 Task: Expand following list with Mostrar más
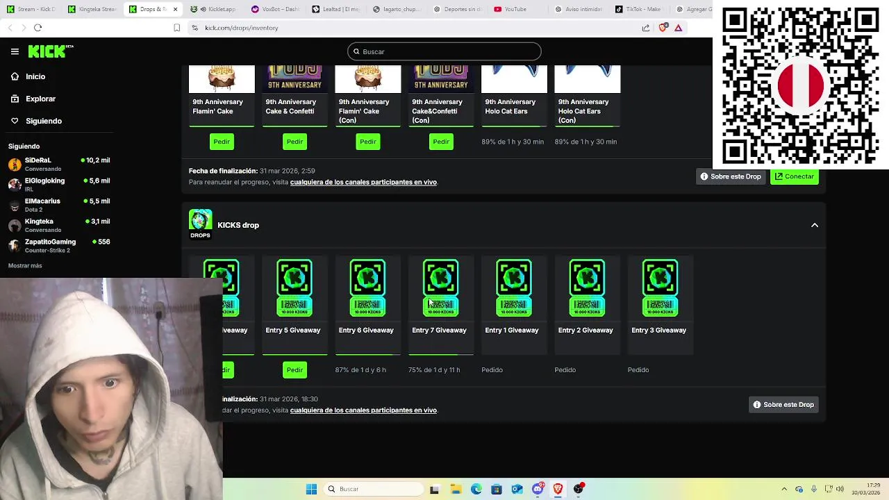(x=25, y=265)
